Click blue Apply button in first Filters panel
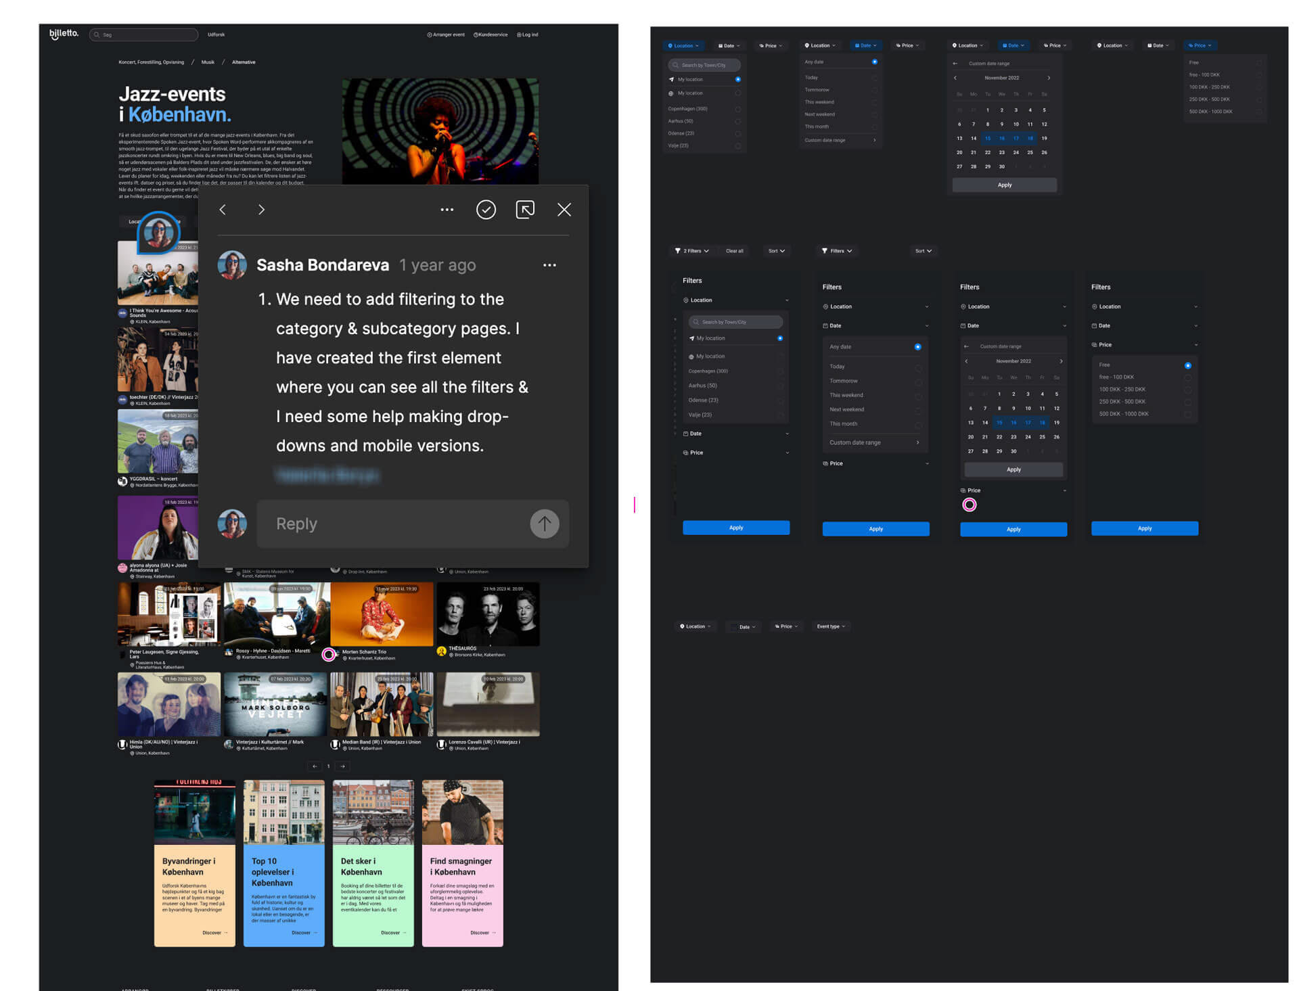Viewport: 1299px width, 991px height. coord(736,528)
